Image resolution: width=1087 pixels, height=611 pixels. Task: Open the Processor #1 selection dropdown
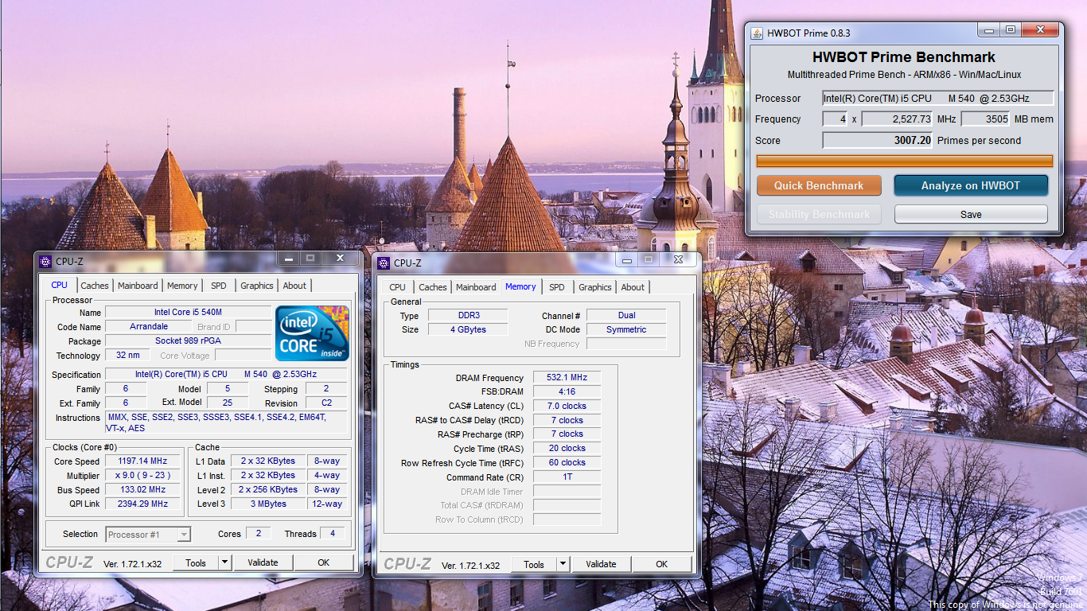(x=148, y=535)
